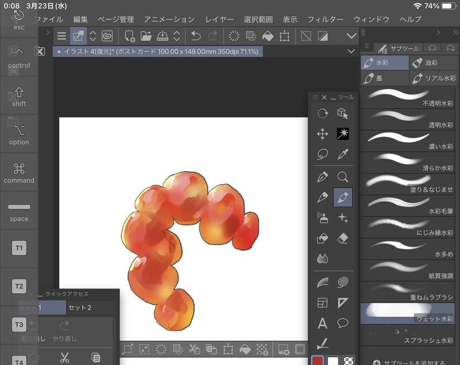Expand the command bar overflow chevron
Viewport: 460px width, 365px height.
pos(351,36)
